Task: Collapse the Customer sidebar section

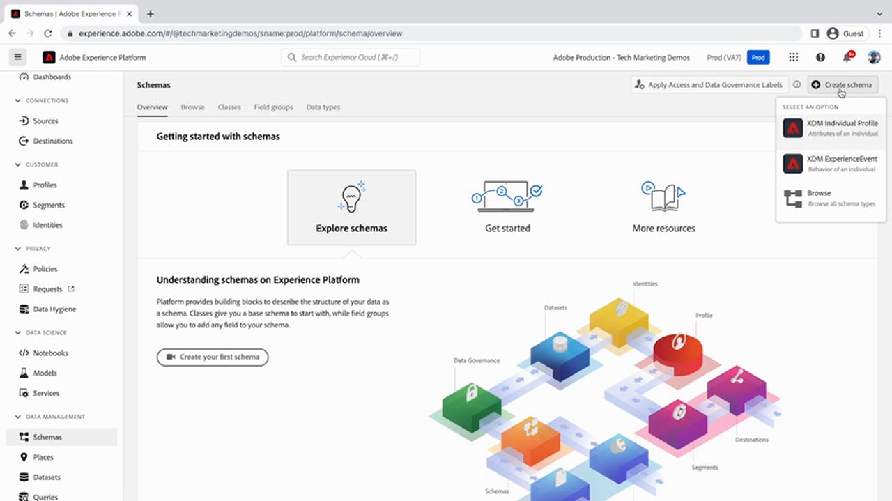Action: point(18,165)
